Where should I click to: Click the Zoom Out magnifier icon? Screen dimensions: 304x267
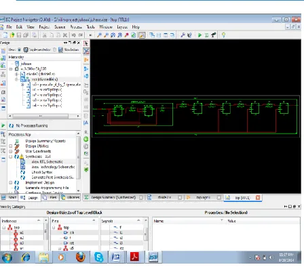pos(106,35)
